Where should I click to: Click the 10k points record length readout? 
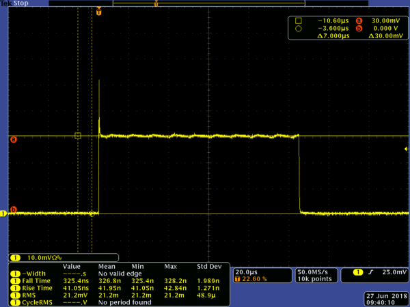click(x=315, y=279)
